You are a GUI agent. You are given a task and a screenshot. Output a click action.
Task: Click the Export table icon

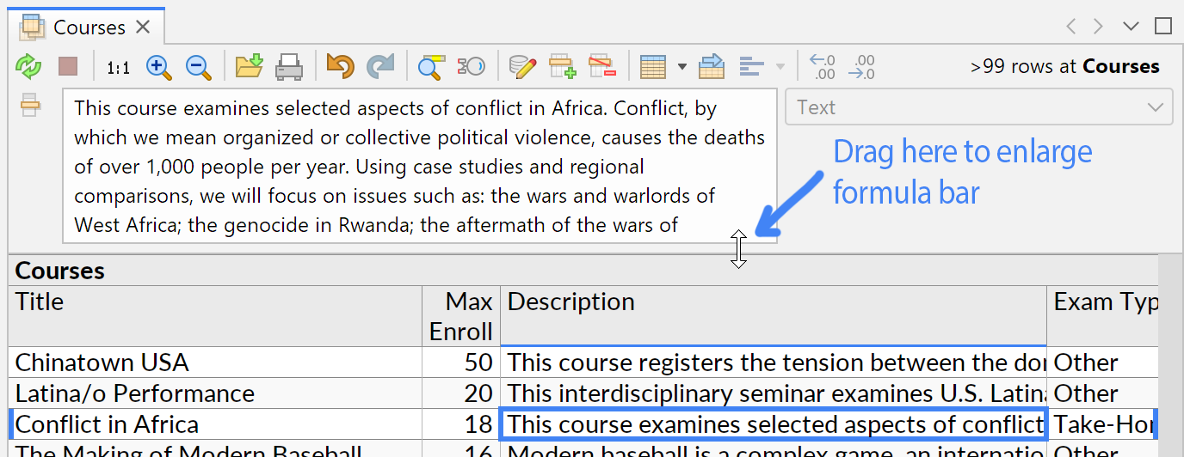coord(712,66)
